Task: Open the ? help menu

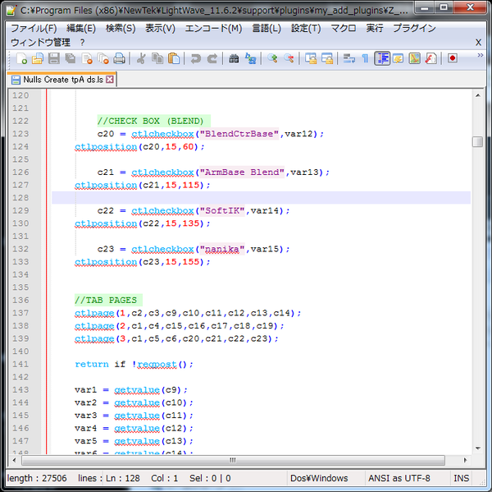Action: [82, 42]
